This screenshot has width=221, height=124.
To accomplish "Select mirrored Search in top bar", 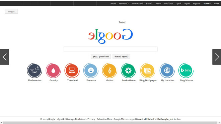I will pos(207,4).
